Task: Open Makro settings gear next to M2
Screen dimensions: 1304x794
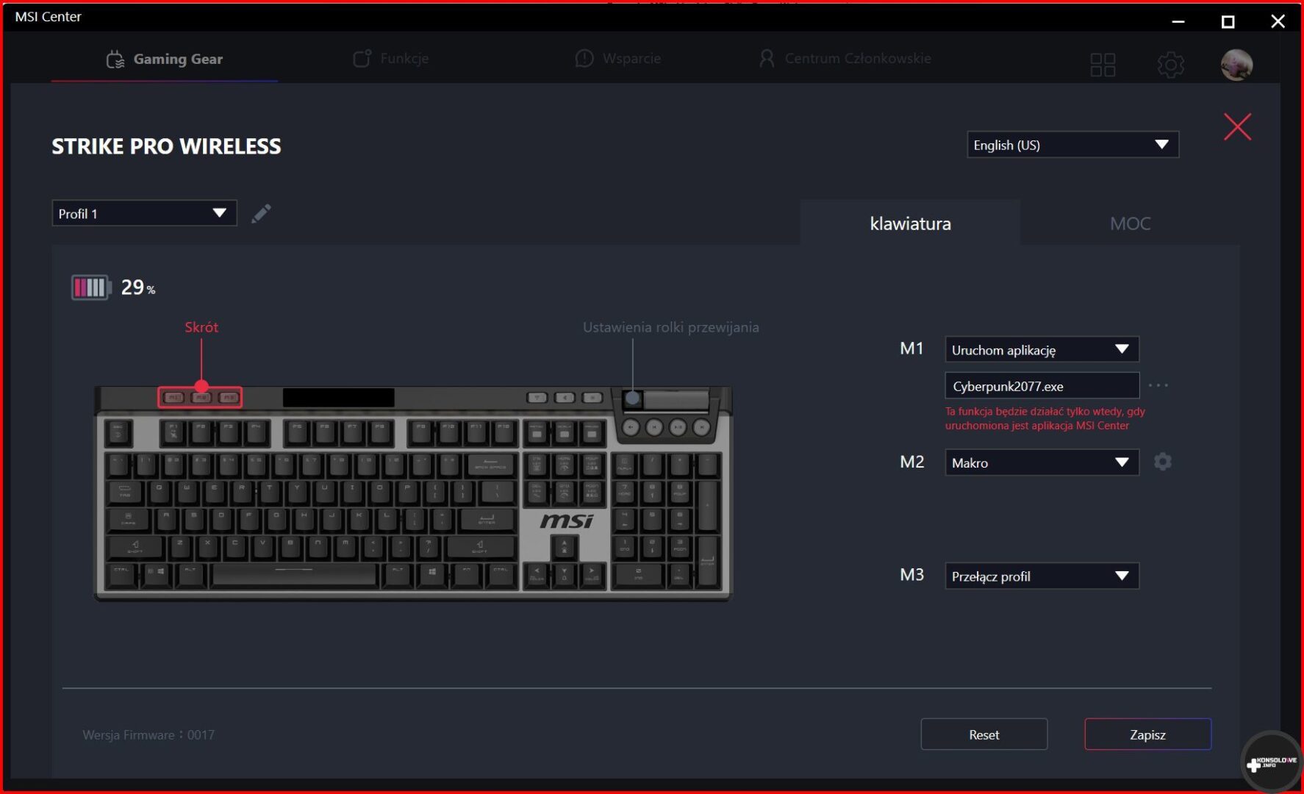Action: click(1162, 462)
